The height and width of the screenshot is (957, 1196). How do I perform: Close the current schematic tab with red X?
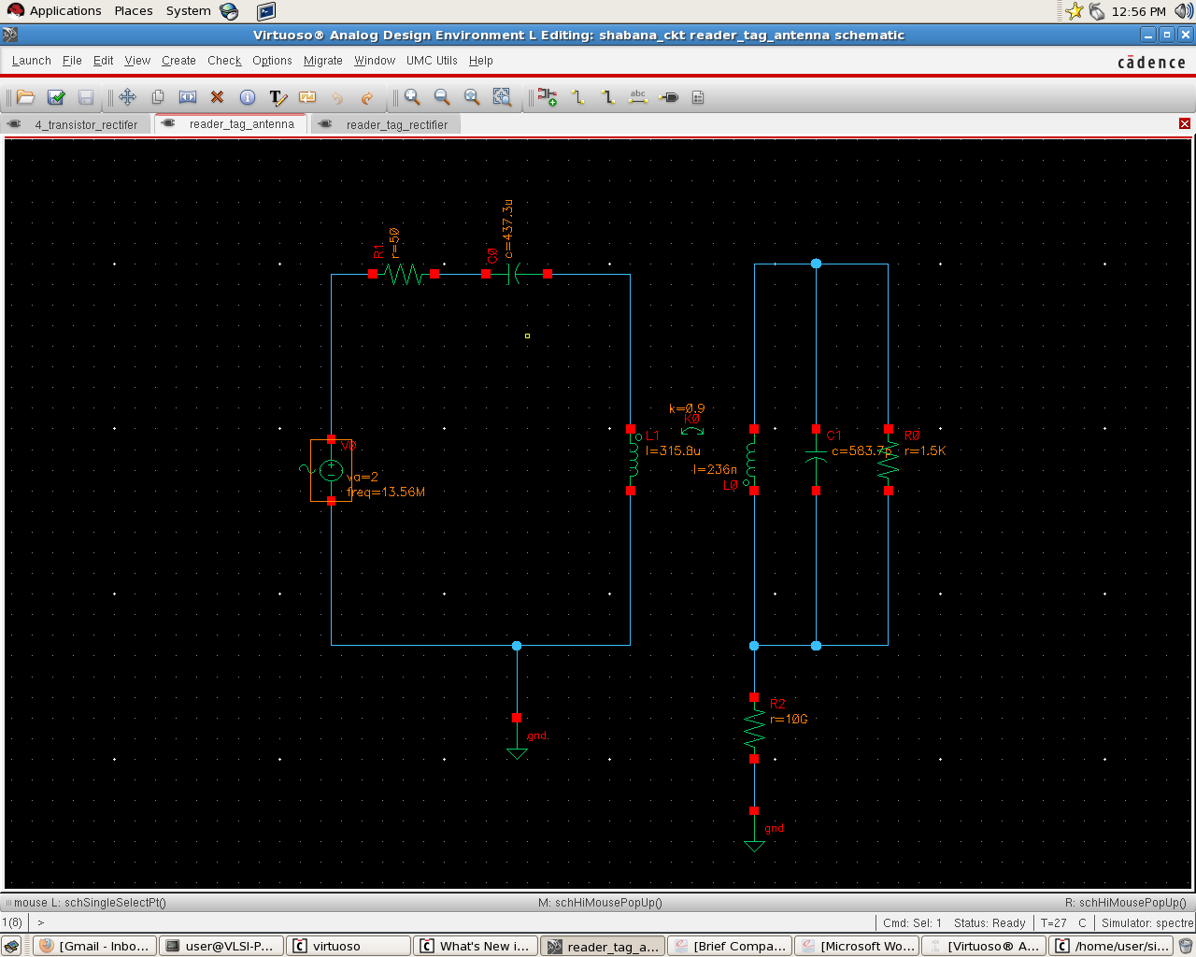pos(1184,123)
